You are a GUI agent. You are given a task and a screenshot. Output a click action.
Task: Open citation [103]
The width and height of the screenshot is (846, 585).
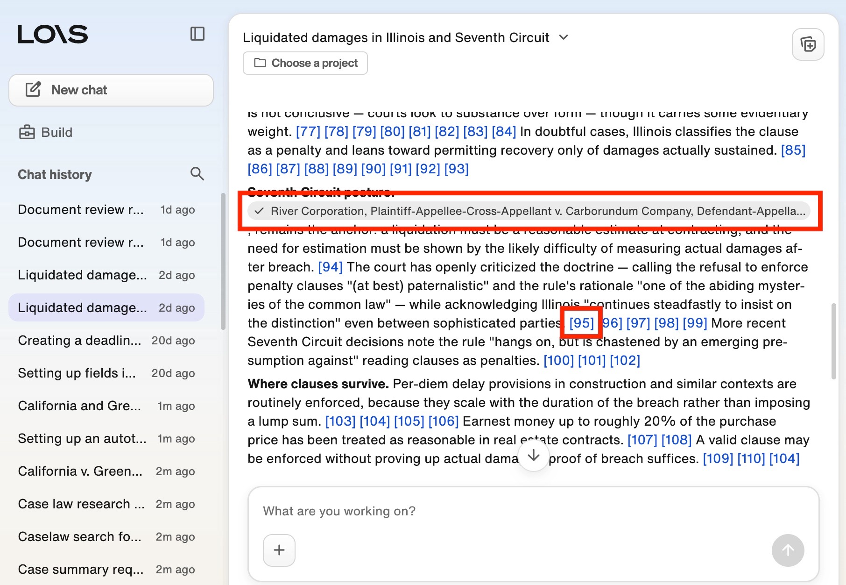tap(340, 421)
